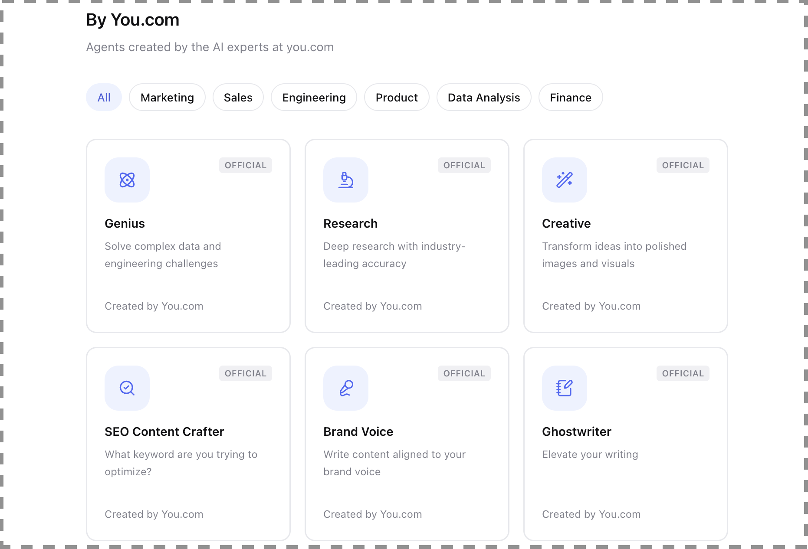808x549 pixels.
Task: Filter agents by Marketing
Action: coord(167,97)
